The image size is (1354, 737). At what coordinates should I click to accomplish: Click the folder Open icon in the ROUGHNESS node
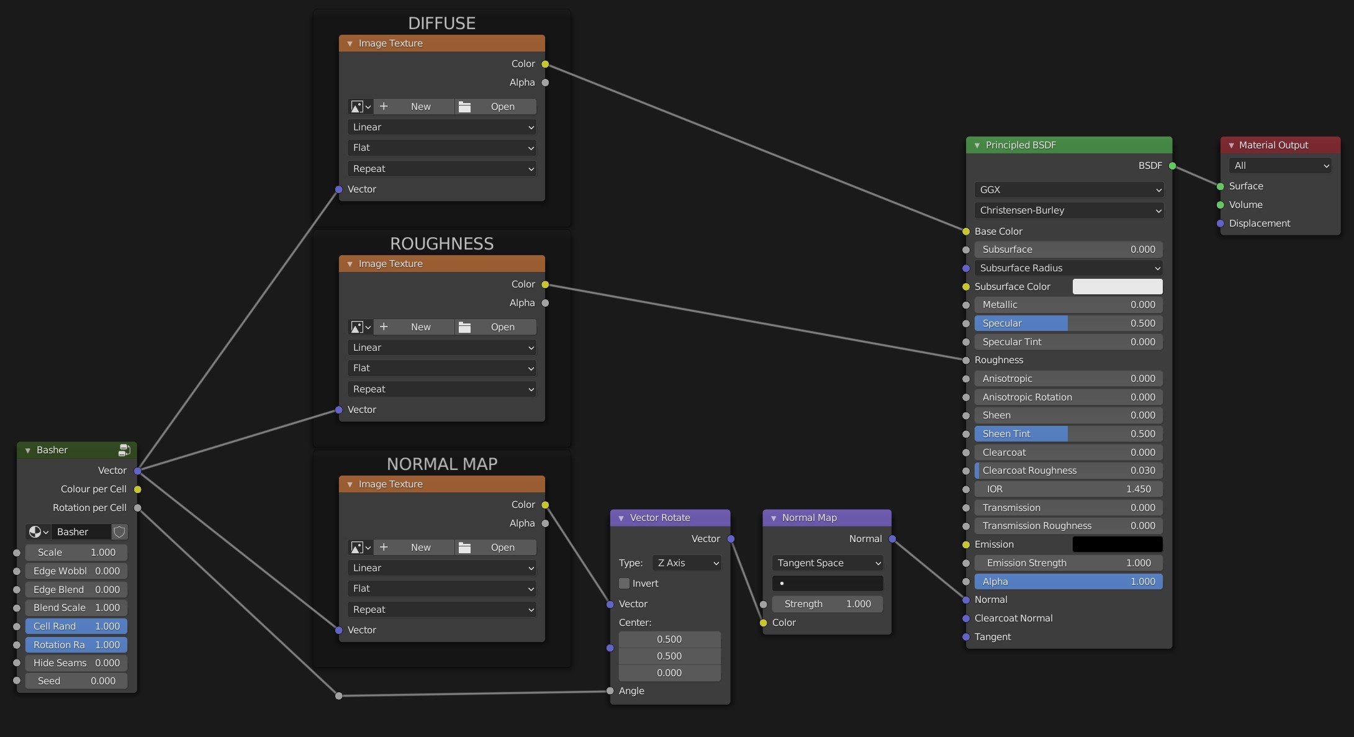point(464,327)
